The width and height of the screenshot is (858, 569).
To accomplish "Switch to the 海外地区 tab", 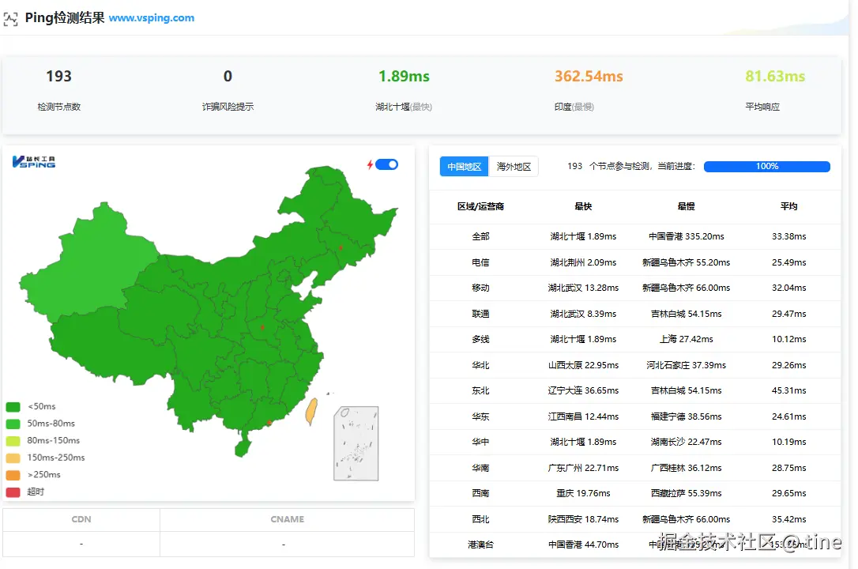I will pos(514,166).
